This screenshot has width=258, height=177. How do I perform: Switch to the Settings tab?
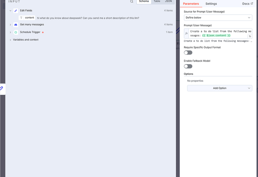pos(211,4)
